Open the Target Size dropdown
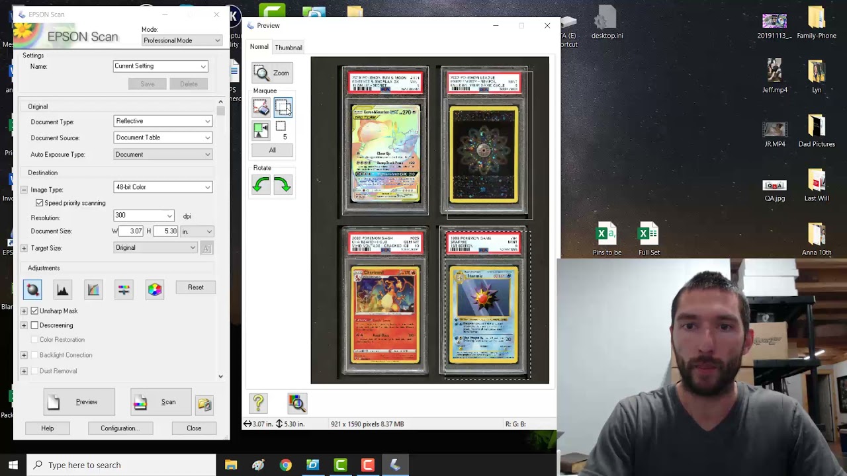 156,248
